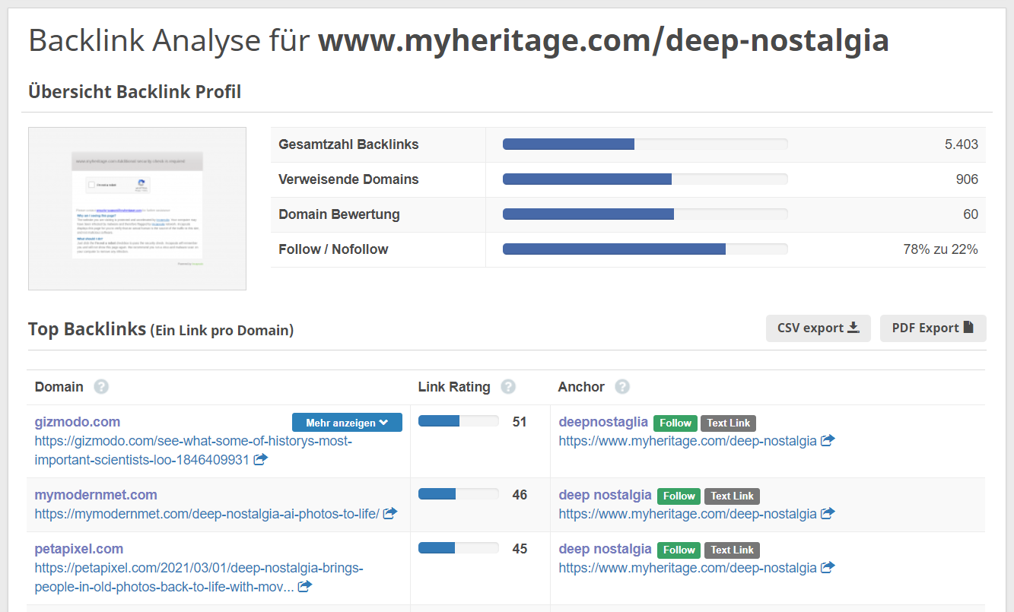Open the help icon next to Link Rating
The height and width of the screenshot is (612, 1014).
508,386
